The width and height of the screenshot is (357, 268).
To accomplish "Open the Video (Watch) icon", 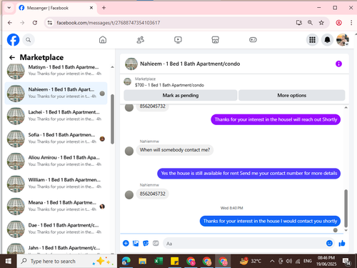I will tap(178, 40).
